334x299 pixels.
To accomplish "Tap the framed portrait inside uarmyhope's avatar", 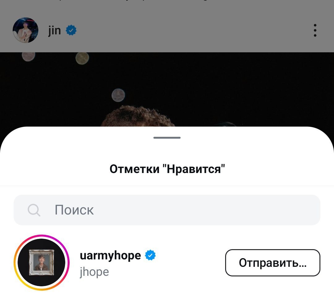I will point(41,262).
